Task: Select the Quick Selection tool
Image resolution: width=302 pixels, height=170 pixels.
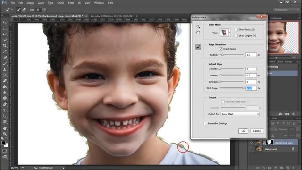Action: (x=5, y=40)
